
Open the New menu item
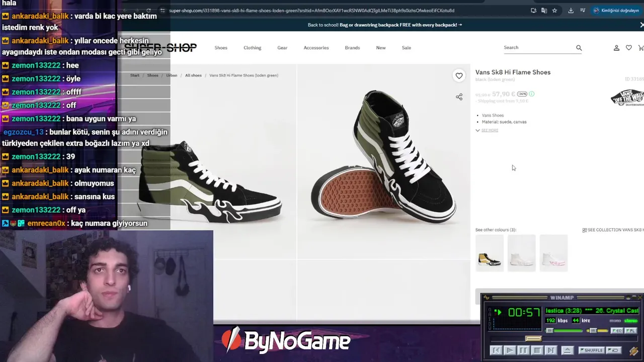coord(381,48)
